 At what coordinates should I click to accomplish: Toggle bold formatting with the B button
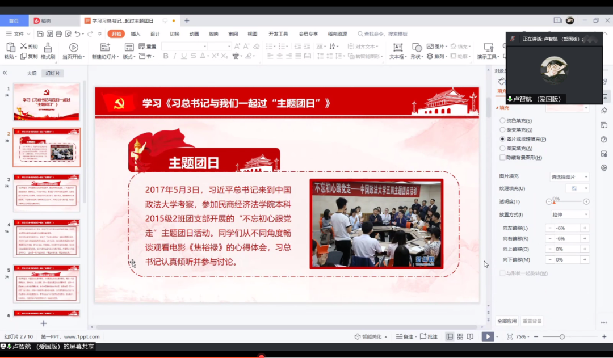pos(165,57)
